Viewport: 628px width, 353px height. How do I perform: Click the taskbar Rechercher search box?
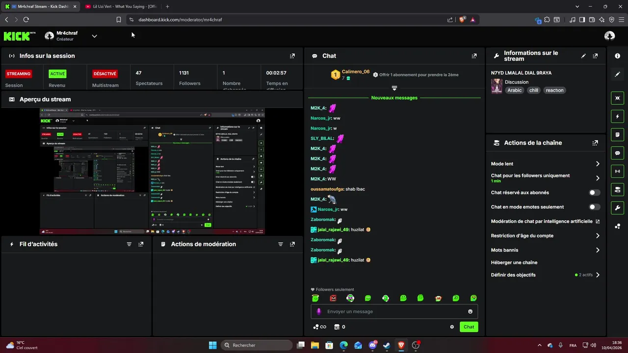(x=256, y=345)
